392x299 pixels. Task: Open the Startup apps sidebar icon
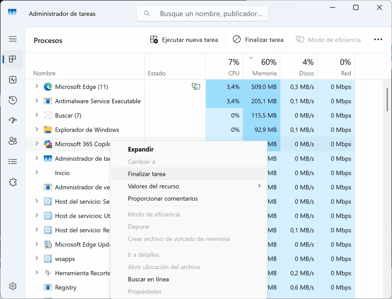click(x=13, y=121)
